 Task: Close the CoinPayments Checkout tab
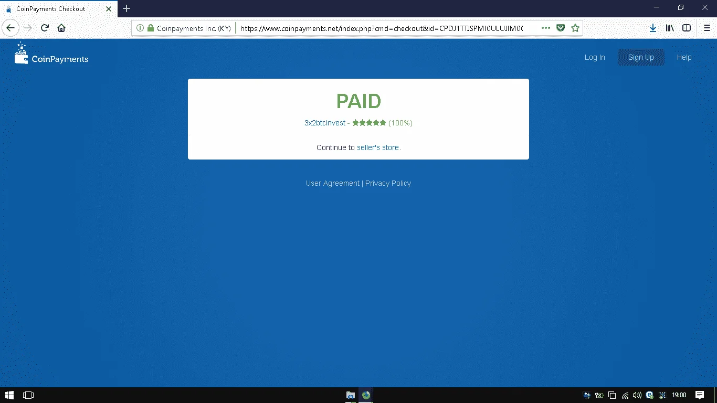click(x=109, y=9)
